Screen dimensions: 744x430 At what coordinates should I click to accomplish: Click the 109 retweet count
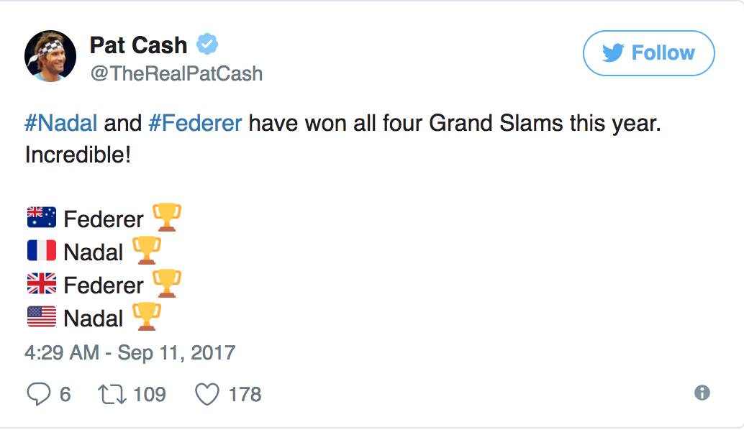click(x=150, y=394)
